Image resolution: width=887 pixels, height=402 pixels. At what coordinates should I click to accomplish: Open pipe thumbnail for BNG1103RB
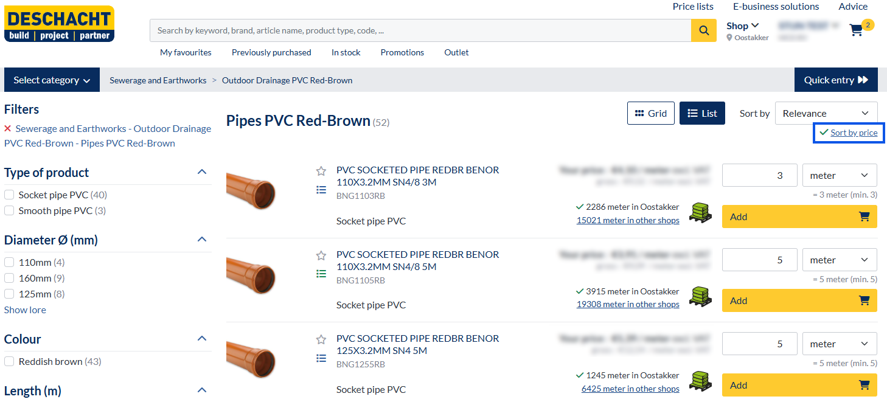point(251,191)
